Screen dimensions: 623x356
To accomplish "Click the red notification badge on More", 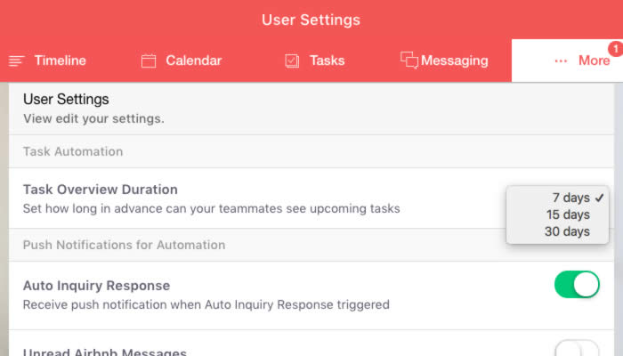I will (x=616, y=49).
